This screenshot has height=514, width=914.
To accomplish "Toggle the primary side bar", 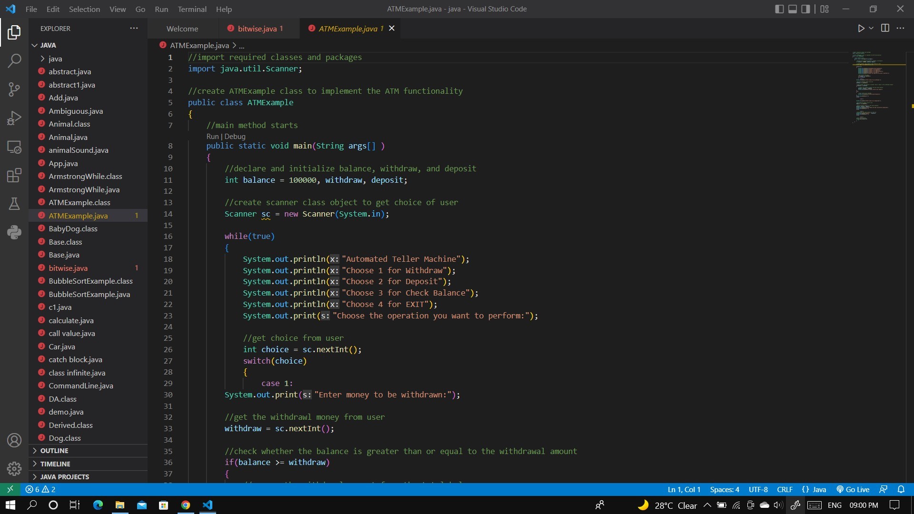I will pos(779,9).
